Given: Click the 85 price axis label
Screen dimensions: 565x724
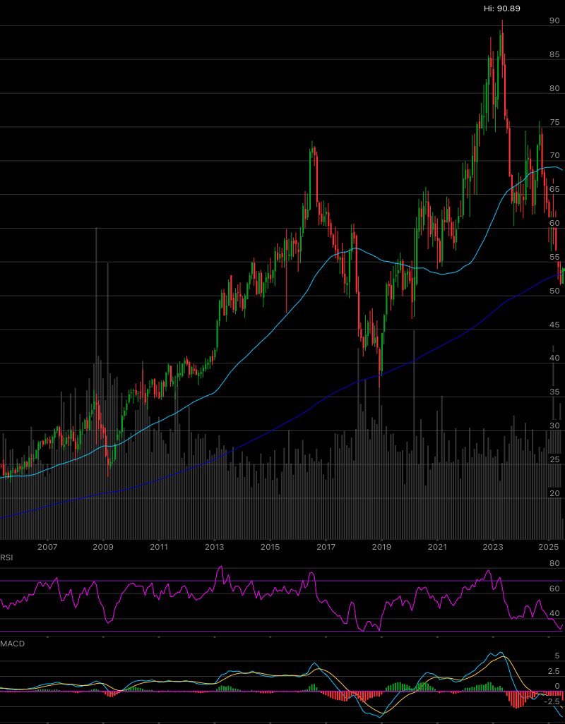Looking at the screenshot, I should coord(554,54).
